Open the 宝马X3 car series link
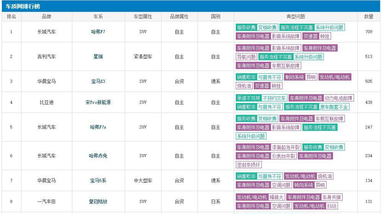The image size is (382, 214). [x=98, y=81]
